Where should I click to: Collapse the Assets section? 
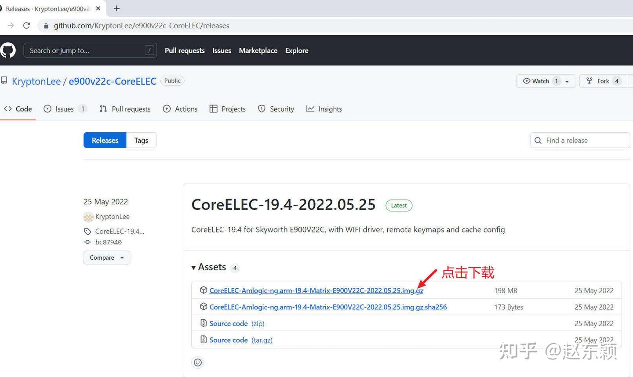[x=193, y=267]
